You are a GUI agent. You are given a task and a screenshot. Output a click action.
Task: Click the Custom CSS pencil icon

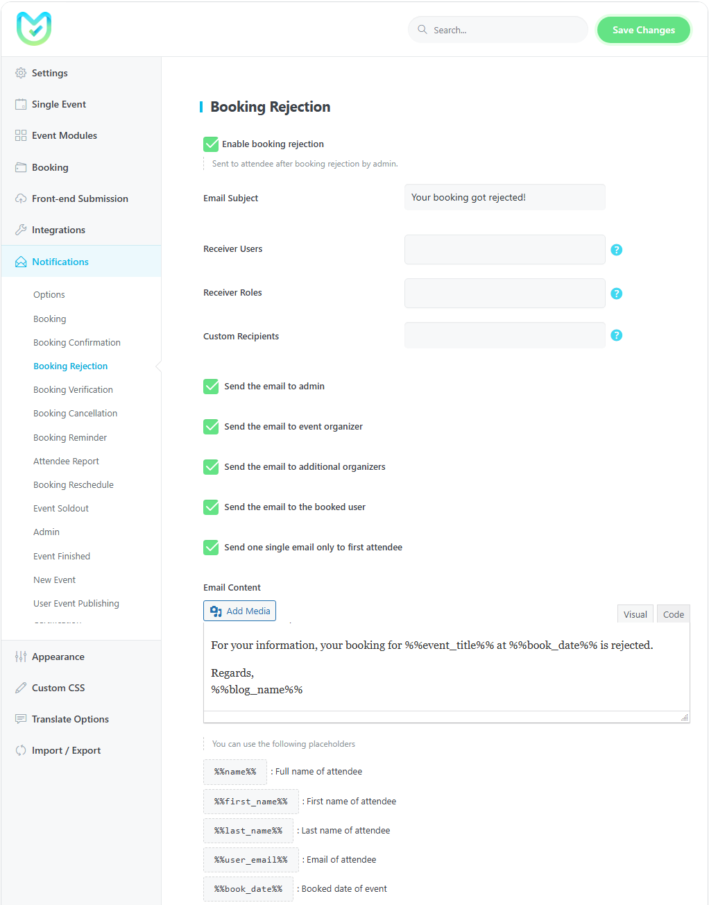[x=21, y=688]
